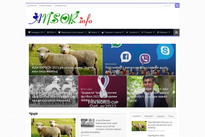Screen dimensions: 205x137
Task: Click the globe icon beside Ҷаҳон
Action: 90,32
